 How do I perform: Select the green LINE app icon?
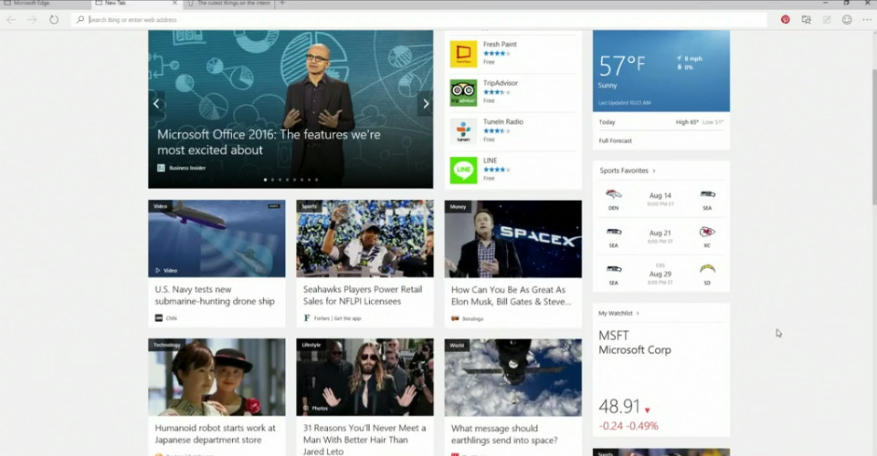(x=463, y=170)
